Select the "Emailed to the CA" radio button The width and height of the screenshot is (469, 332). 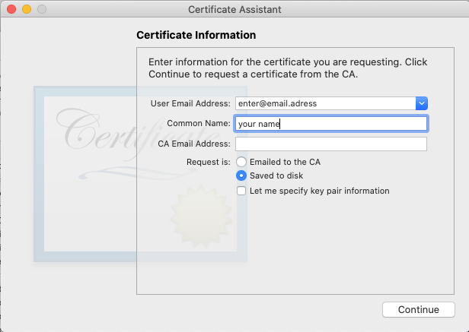[x=241, y=162]
